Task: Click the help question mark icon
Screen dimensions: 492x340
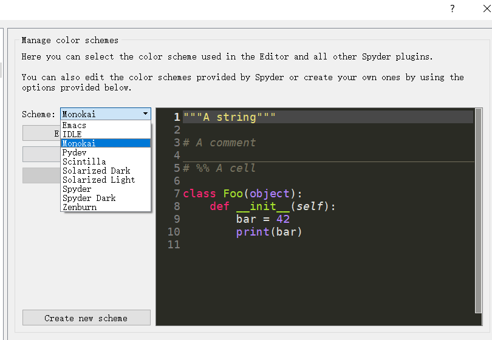Action: point(452,8)
